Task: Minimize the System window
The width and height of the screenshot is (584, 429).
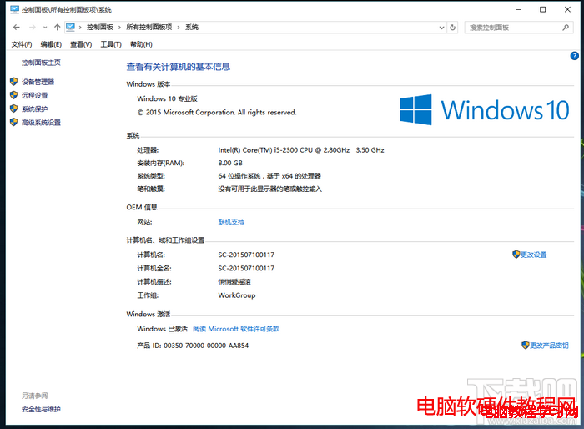Action: click(518, 10)
